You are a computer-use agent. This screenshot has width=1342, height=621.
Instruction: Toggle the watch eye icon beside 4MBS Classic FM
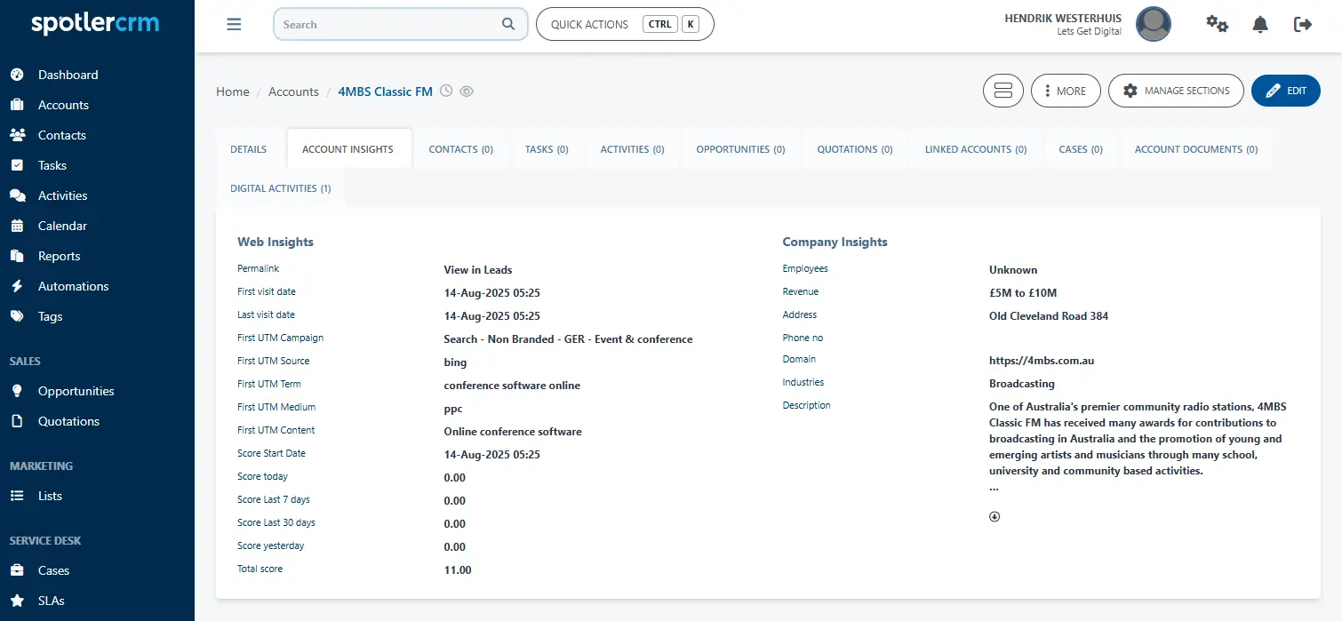pos(467,91)
